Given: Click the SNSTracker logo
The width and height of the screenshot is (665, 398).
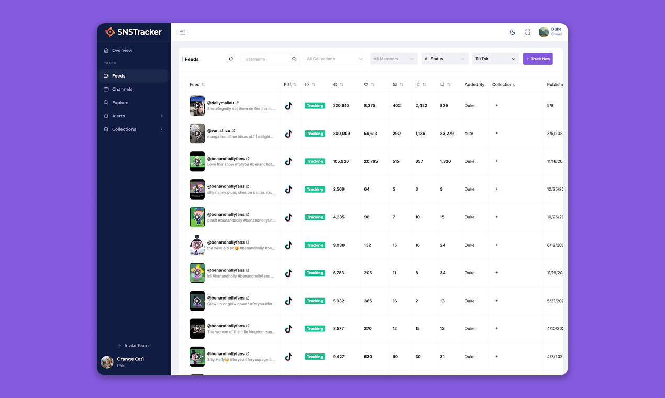Looking at the screenshot, I should (133, 32).
